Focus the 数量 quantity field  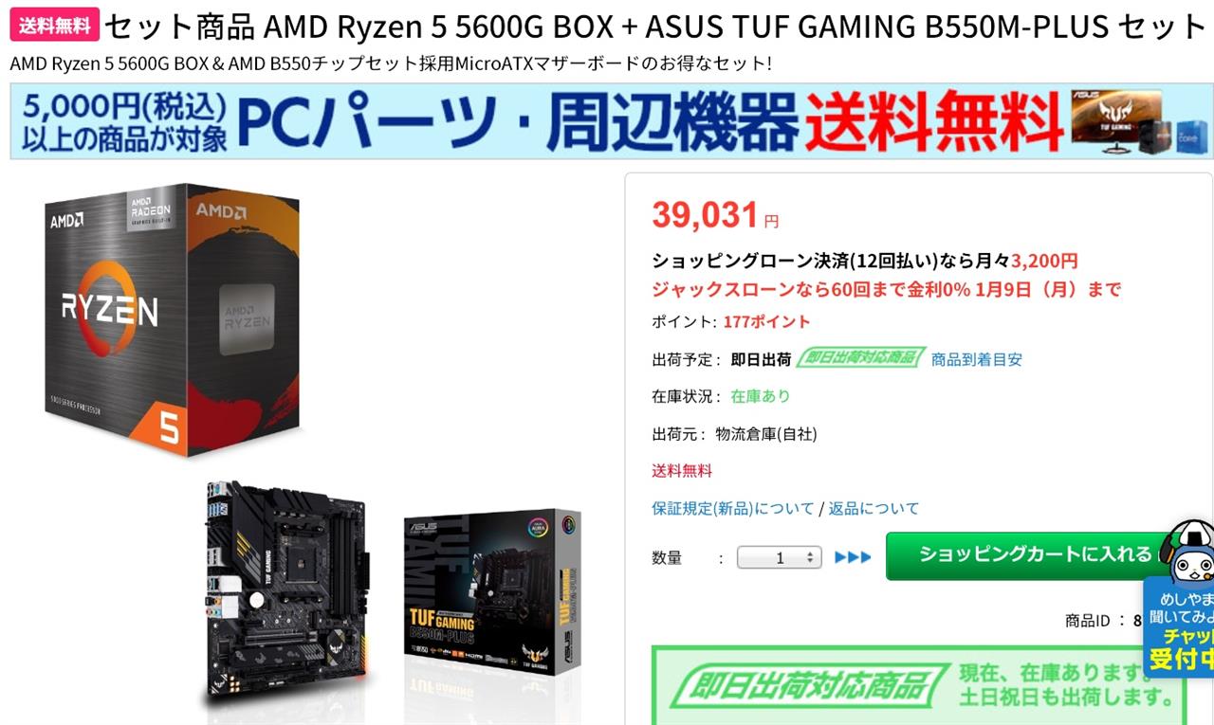[779, 557]
